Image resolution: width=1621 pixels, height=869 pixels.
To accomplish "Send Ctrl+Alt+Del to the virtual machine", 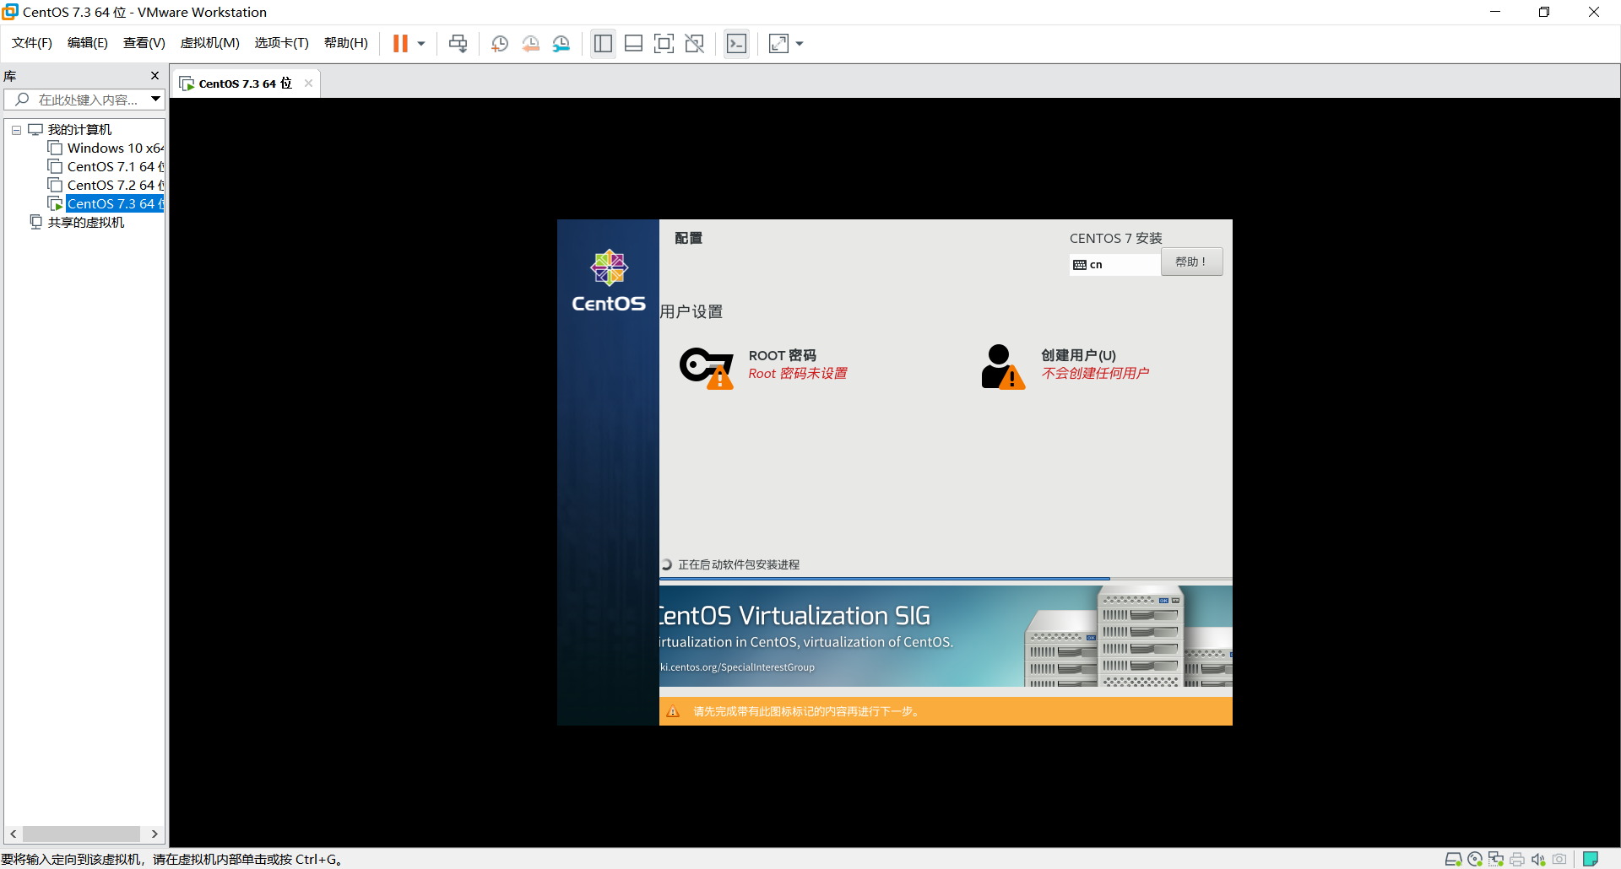I will [458, 44].
